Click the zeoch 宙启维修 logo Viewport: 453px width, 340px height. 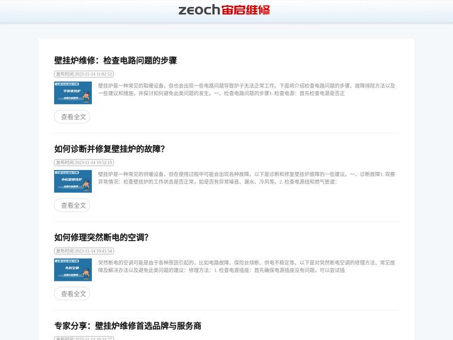tap(224, 10)
